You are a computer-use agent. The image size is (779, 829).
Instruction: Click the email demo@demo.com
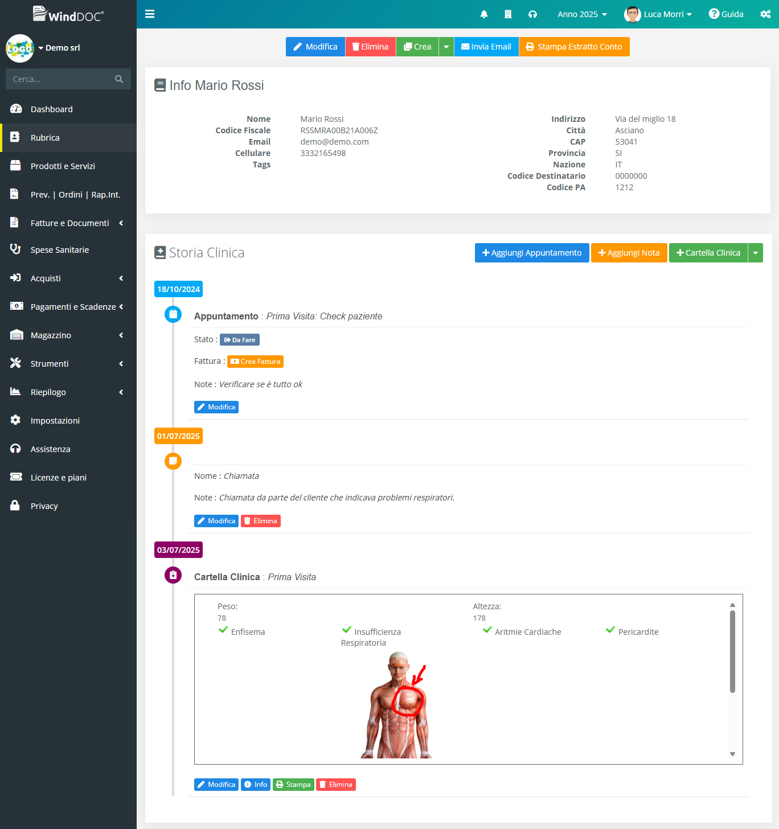[x=334, y=142]
